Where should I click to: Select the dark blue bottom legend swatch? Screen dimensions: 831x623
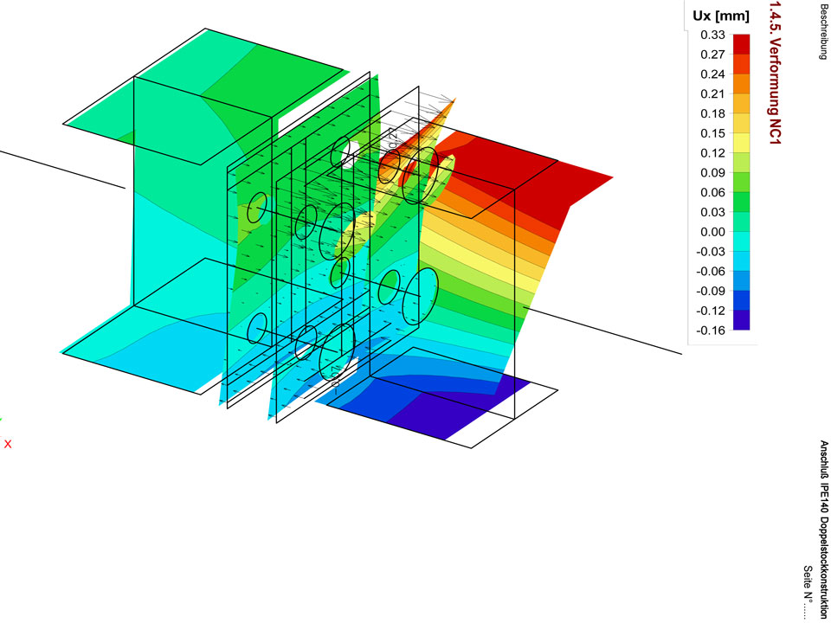click(x=741, y=320)
